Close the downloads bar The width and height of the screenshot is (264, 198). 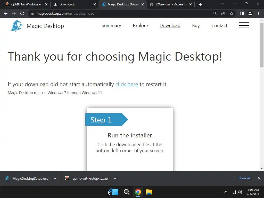point(259,178)
